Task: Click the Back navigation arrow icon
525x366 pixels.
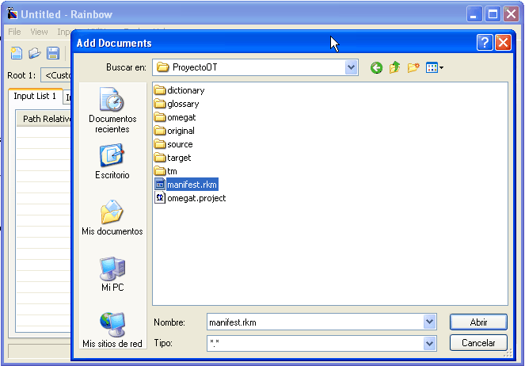Action: tap(376, 68)
